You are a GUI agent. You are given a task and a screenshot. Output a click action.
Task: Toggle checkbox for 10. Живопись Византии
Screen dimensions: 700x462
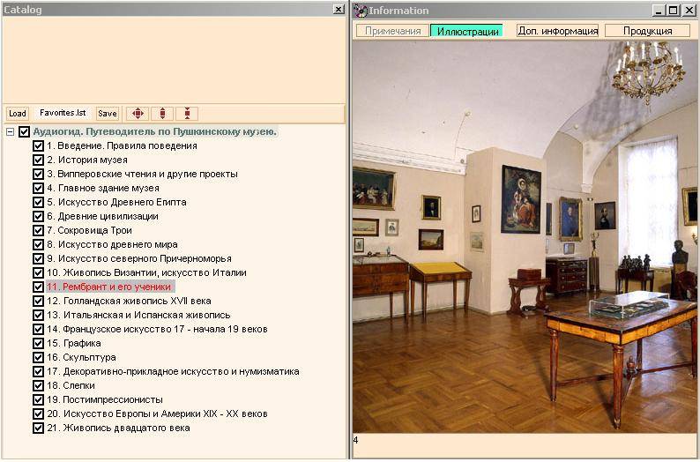(x=39, y=272)
